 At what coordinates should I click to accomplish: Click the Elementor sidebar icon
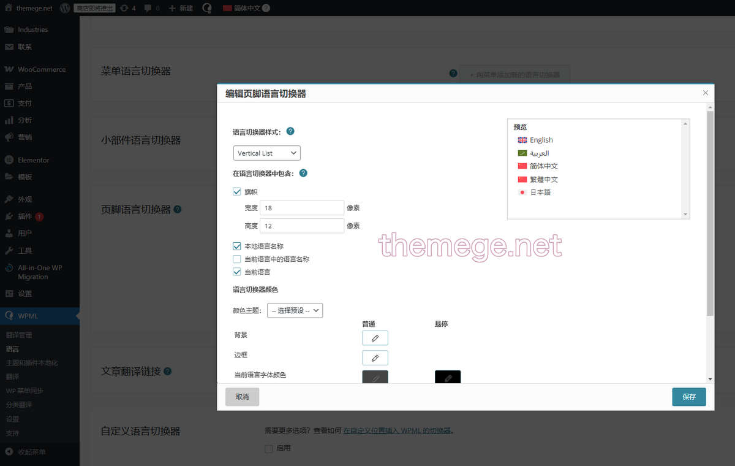(9, 160)
